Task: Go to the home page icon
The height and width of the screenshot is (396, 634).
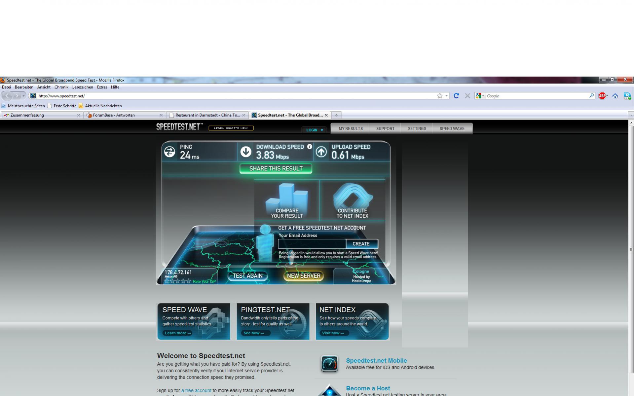Action: 615,96
